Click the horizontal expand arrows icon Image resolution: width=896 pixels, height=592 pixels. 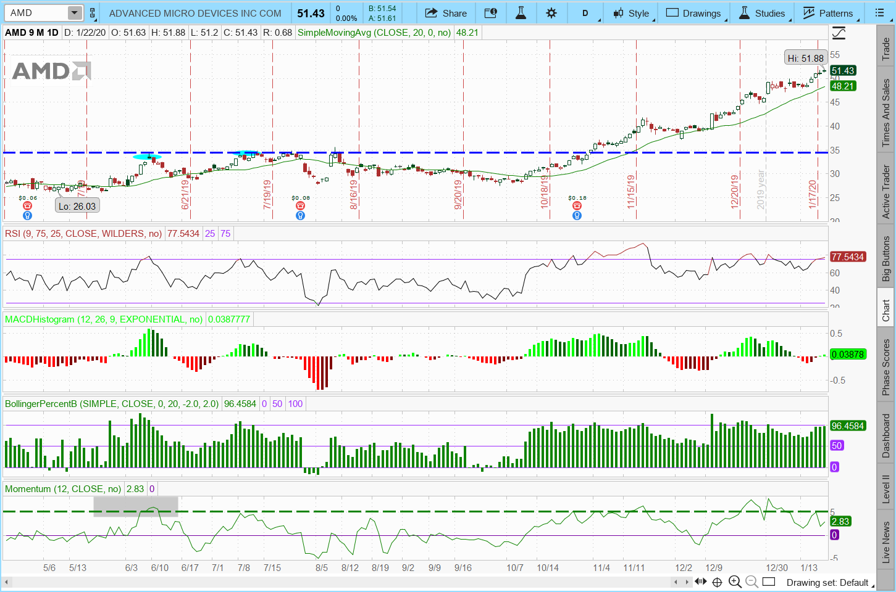701,582
